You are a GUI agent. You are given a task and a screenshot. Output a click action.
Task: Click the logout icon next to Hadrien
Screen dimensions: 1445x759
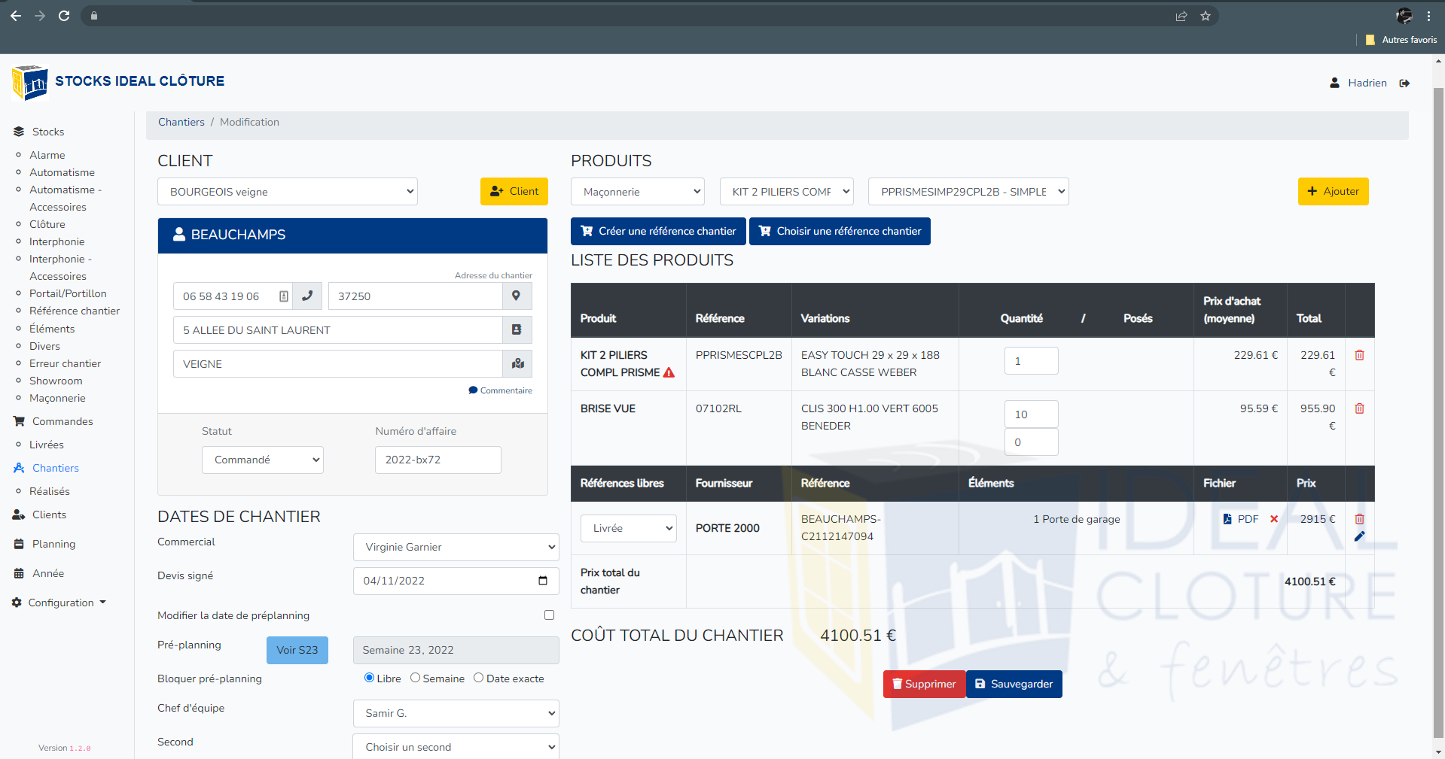tap(1404, 83)
